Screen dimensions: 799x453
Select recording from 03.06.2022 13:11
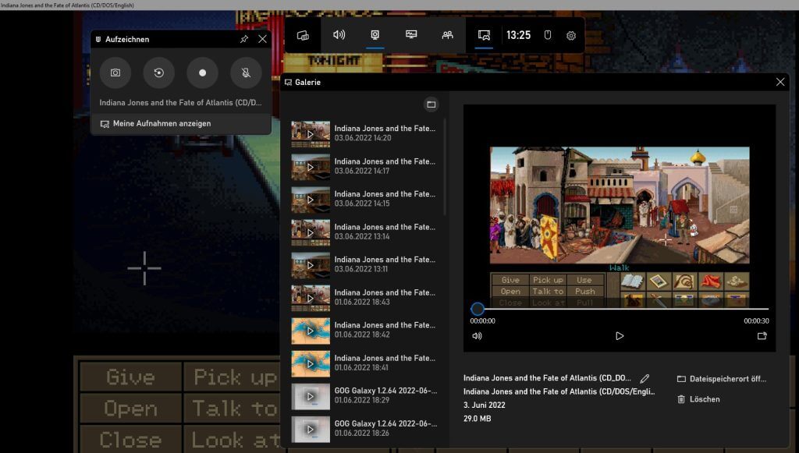click(x=365, y=264)
